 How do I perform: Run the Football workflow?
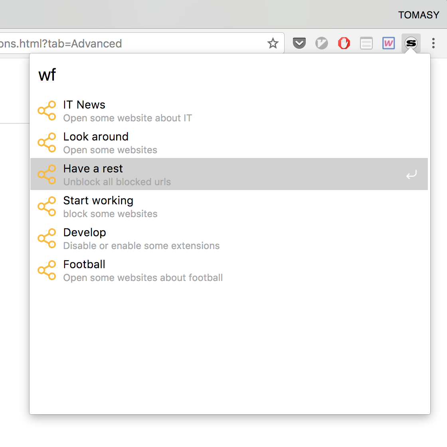point(229,270)
